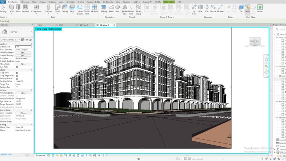
Task: Select the Modify arrow tool
Action: pyautogui.click(x=3, y=9)
